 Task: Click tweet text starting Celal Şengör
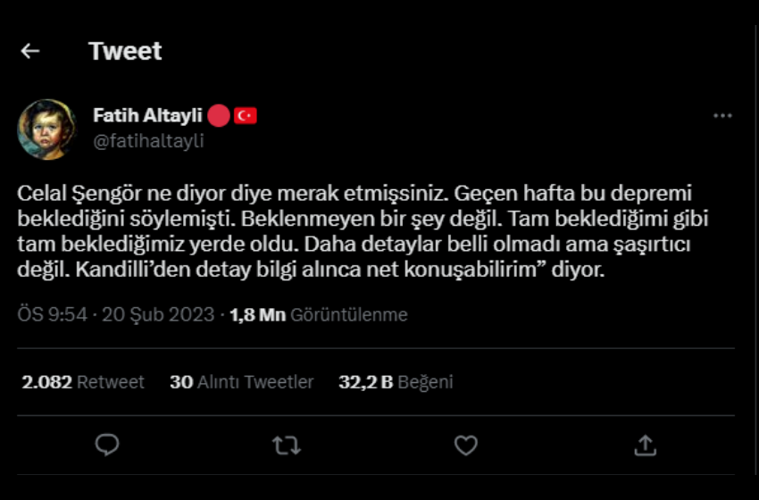click(x=363, y=231)
